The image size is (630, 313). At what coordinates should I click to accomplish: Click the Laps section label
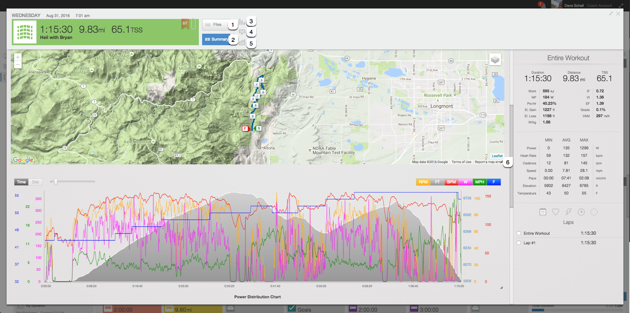point(568,222)
